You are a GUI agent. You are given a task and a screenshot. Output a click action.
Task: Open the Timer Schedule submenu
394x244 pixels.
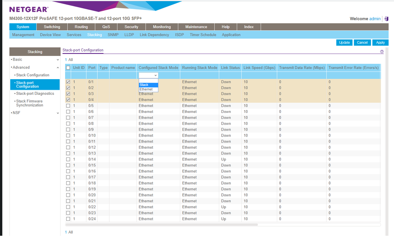[x=203, y=35]
